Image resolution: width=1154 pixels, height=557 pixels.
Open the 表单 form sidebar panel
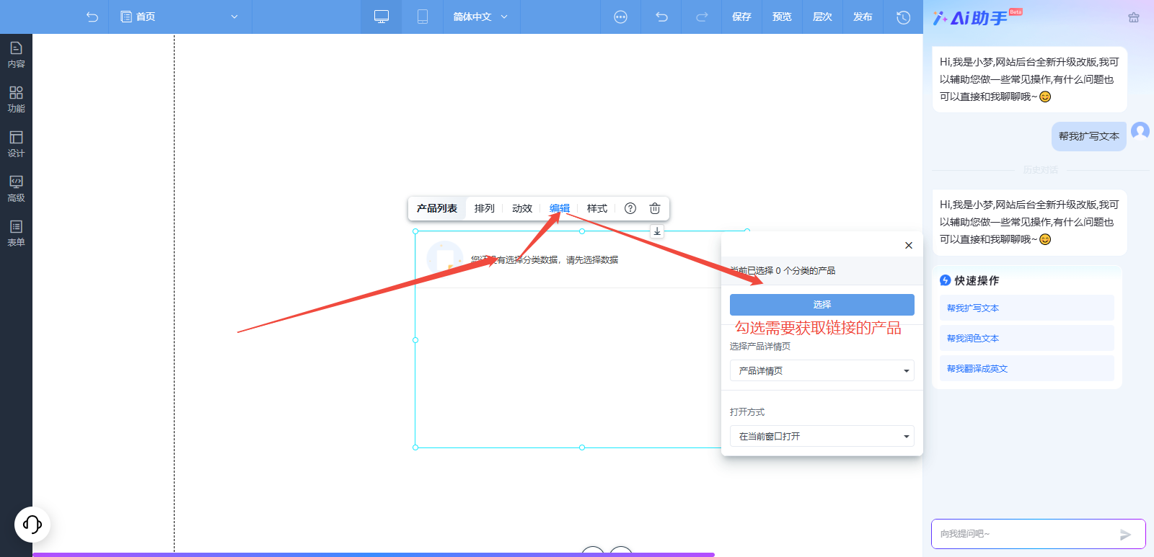click(x=16, y=233)
